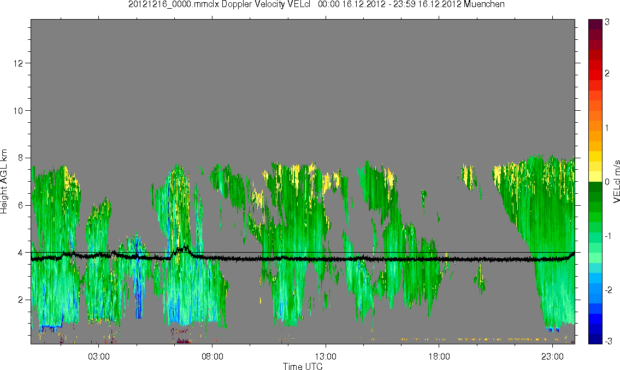
Task: Click the height label '2' on y-axis
Action: coord(20,300)
